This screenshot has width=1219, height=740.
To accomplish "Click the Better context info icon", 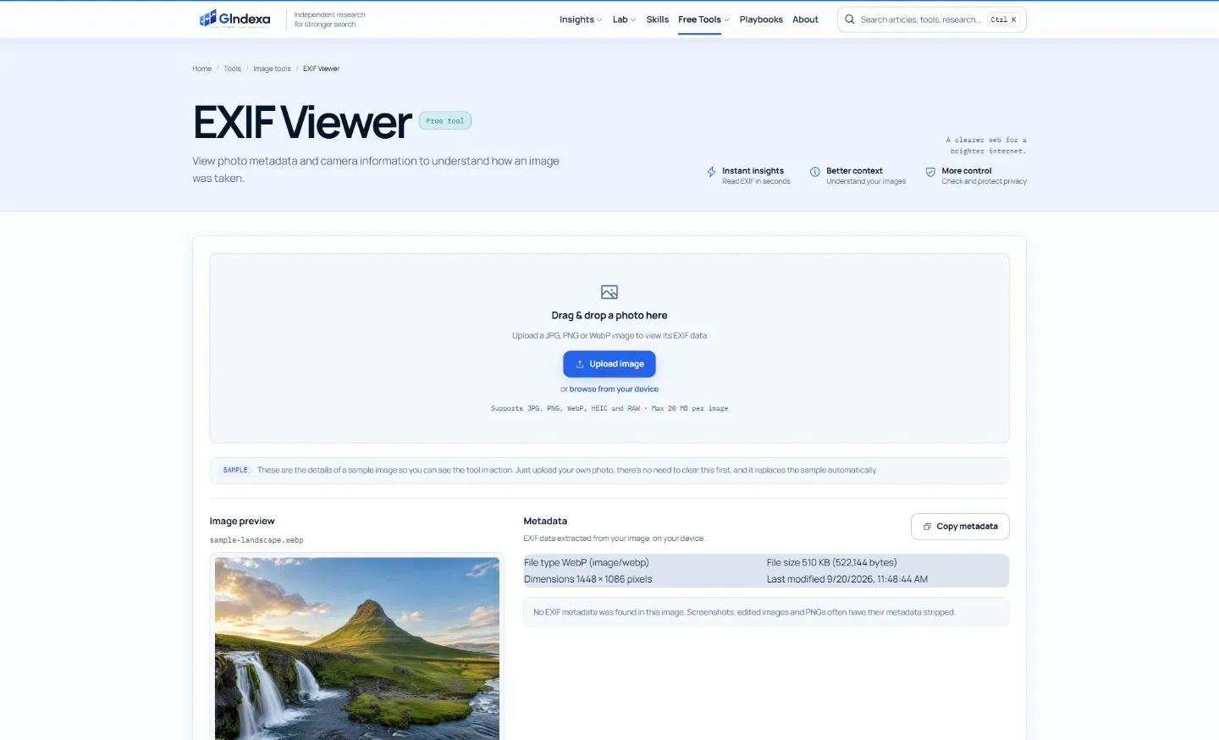I will coord(814,172).
